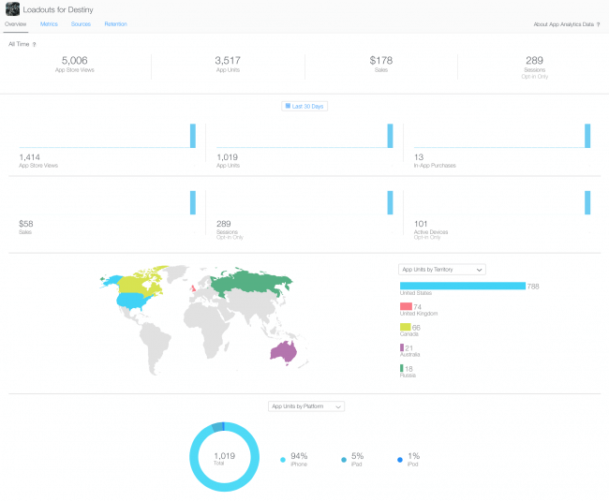Select the United Kingdom on the map
This screenshot has width=609, height=501.
pyautogui.click(x=193, y=288)
